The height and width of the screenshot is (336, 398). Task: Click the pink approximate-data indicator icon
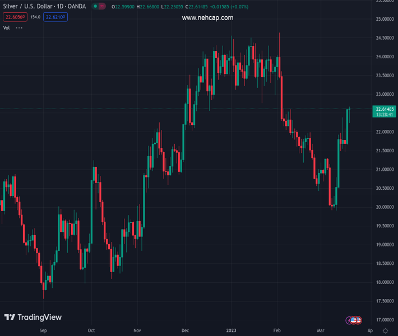[102, 6]
